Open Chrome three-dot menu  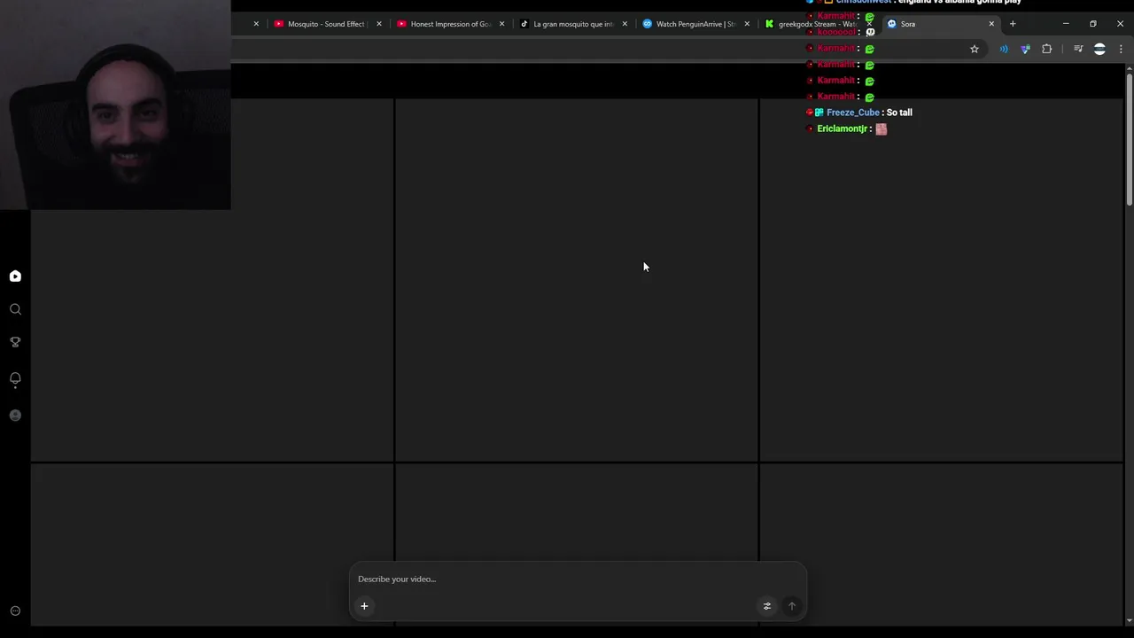coord(1121,49)
